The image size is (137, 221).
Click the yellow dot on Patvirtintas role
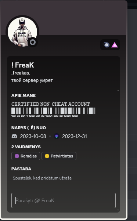point(47,156)
